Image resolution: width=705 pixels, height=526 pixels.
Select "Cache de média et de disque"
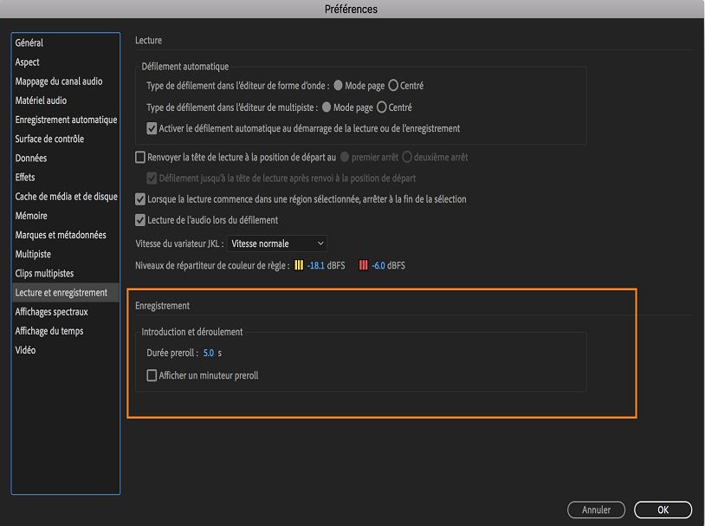67,197
